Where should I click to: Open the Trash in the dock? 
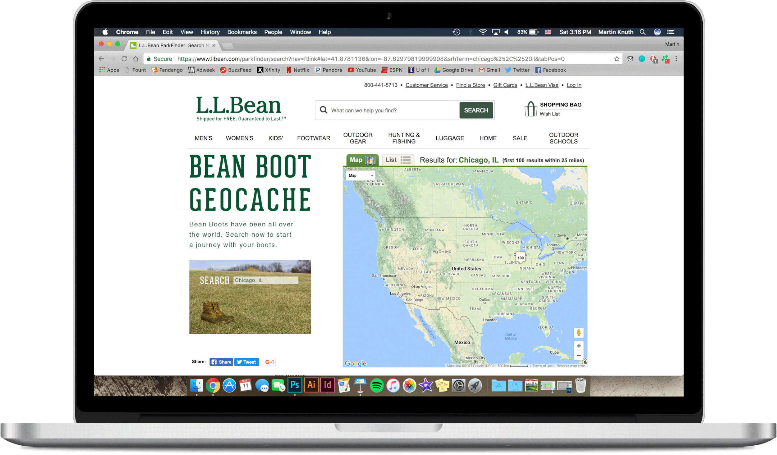[x=581, y=385]
